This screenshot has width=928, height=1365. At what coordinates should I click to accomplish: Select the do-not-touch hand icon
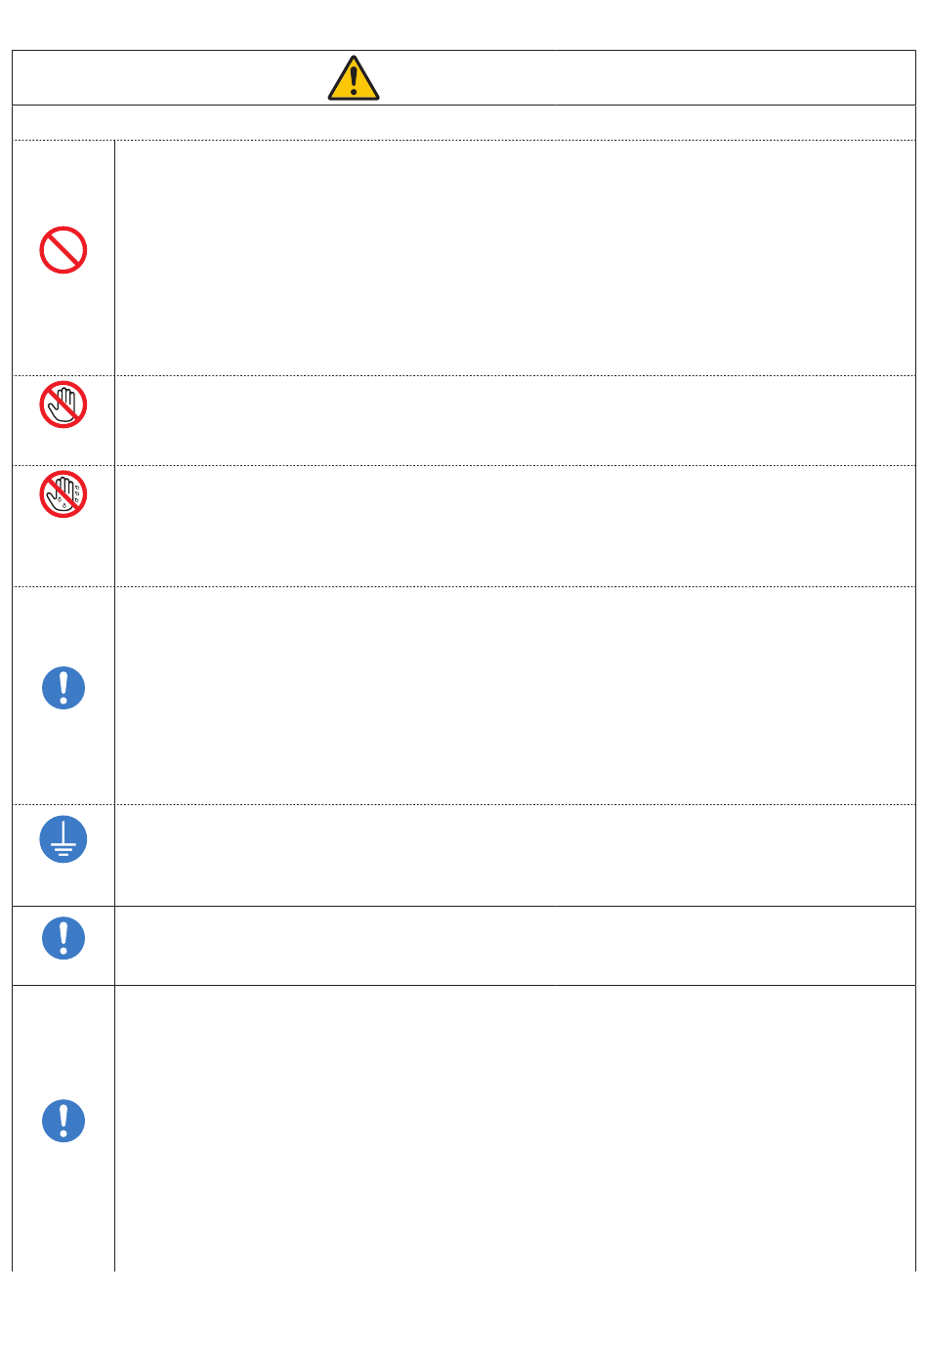[x=63, y=405]
